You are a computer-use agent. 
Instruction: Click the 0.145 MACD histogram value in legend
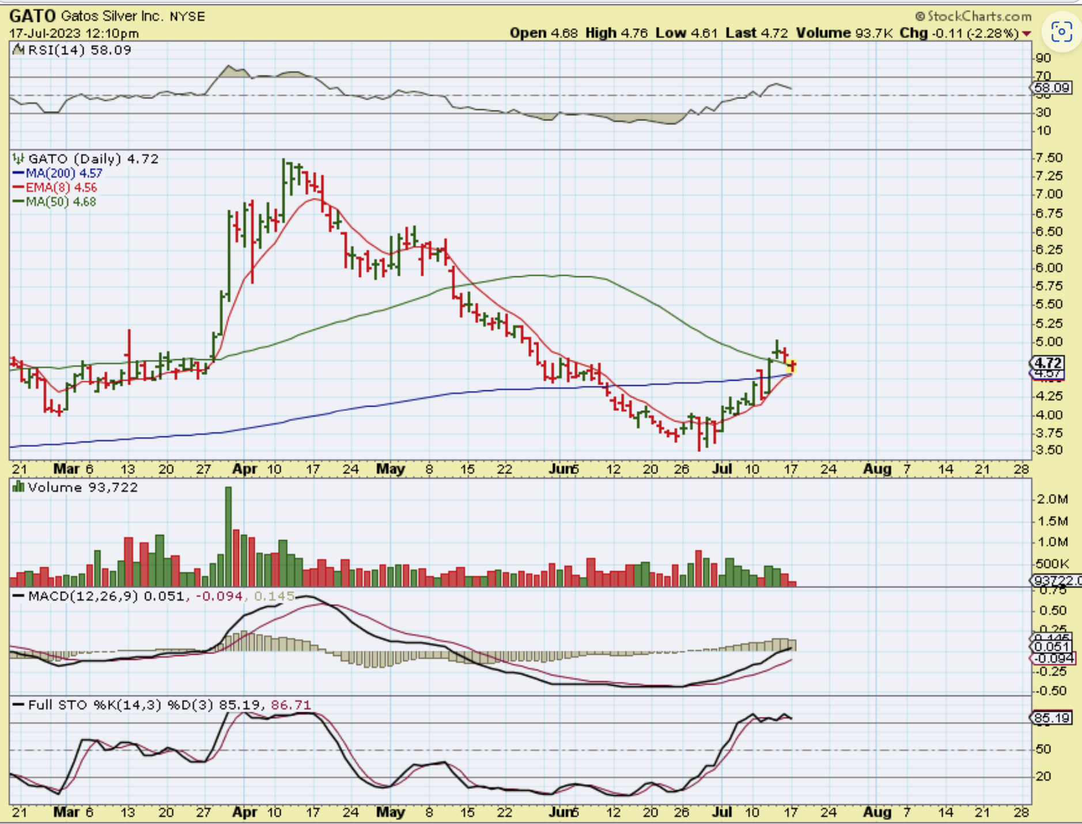[x=274, y=596]
